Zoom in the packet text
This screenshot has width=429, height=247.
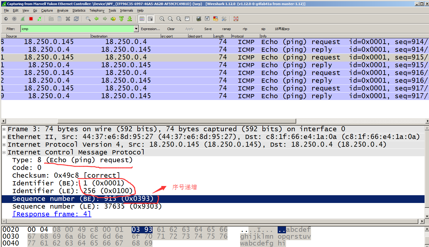click(162, 19)
